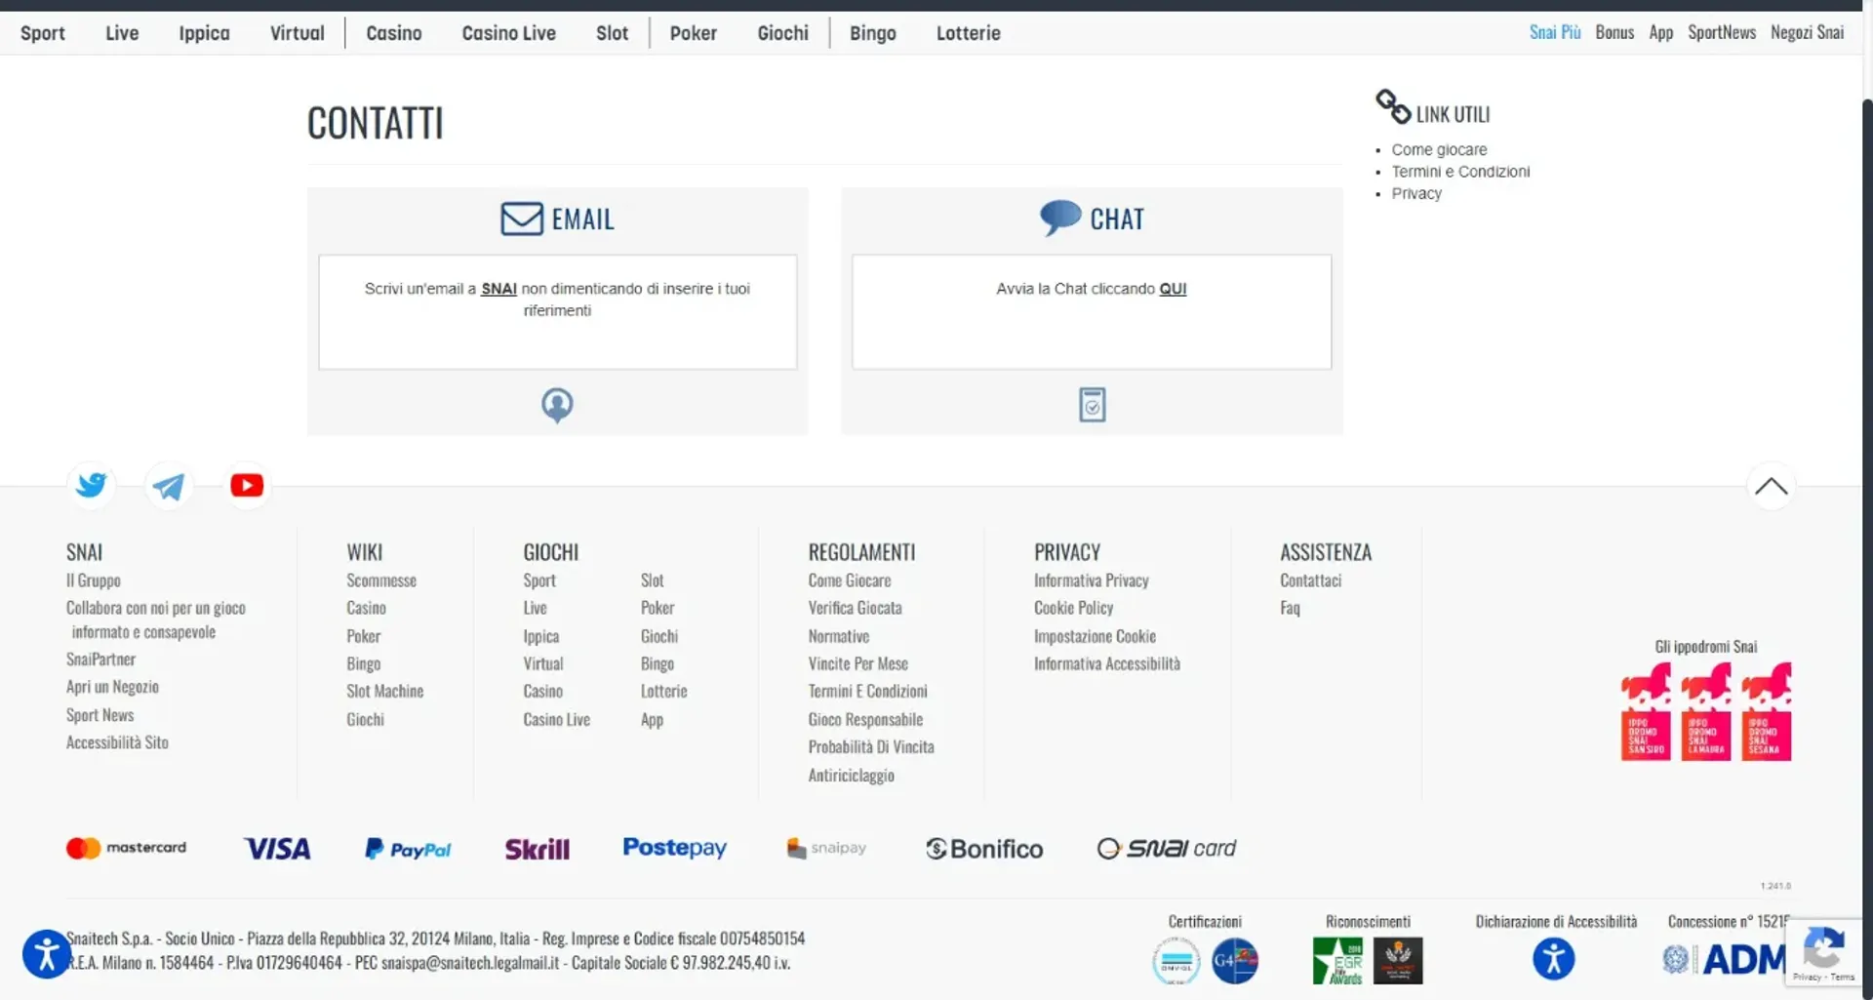Click the Skrill payment logo
The width and height of the screenshot is (1873, 1000).
click(x=537, y=849)
